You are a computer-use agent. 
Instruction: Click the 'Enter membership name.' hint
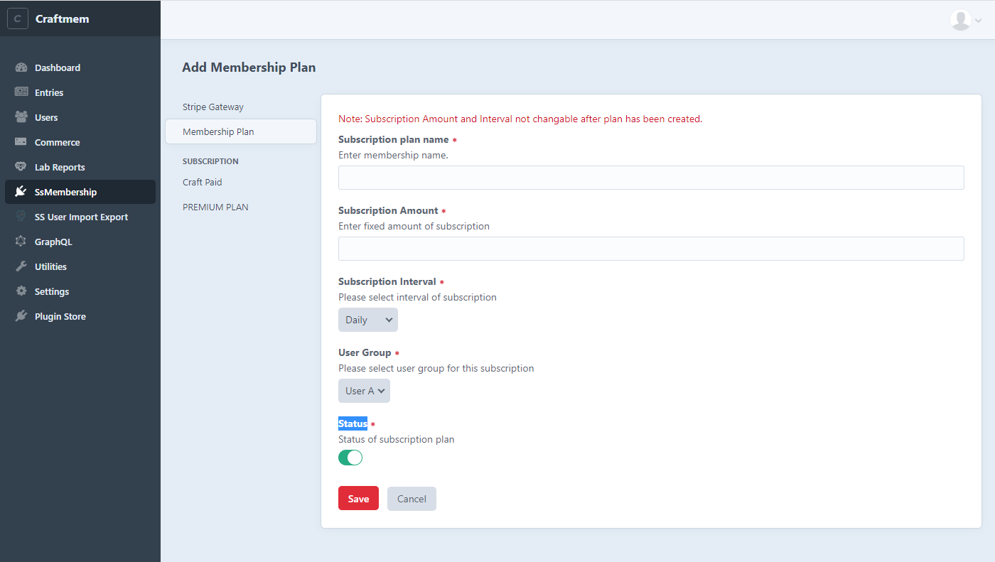coord(393,155)
